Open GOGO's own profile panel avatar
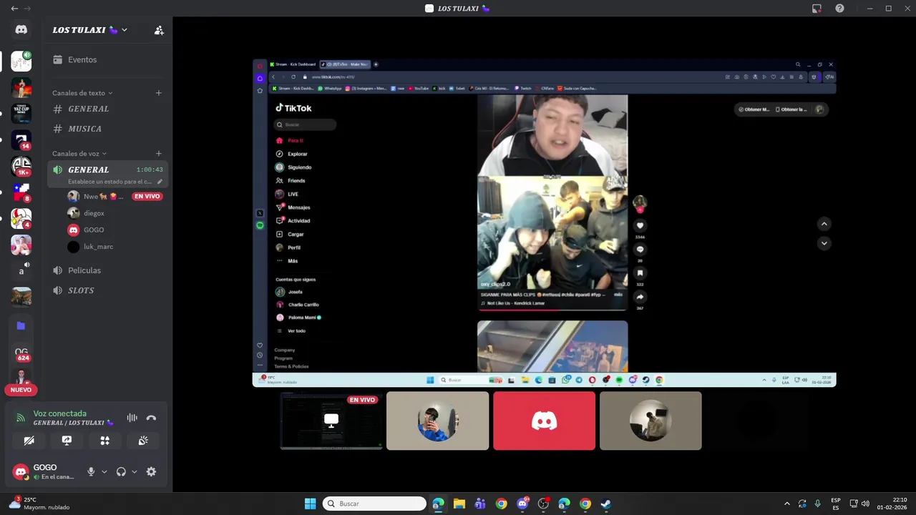Viewport: 916px width, 515px height. 21,472
